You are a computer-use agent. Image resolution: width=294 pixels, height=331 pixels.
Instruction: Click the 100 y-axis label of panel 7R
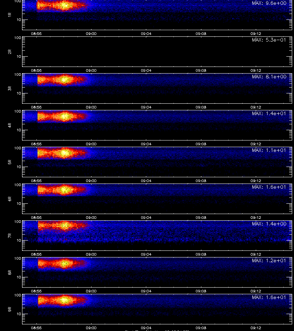tap(18, 222)
